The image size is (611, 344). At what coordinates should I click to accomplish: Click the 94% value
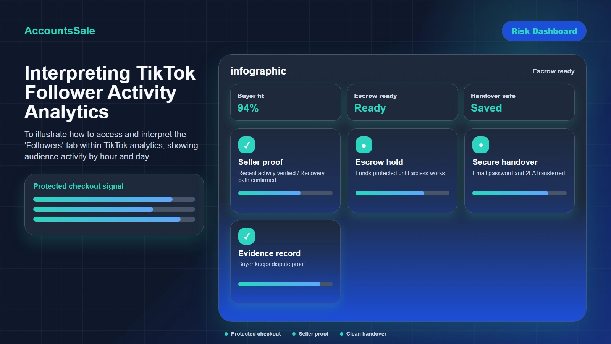click(248, 108)
